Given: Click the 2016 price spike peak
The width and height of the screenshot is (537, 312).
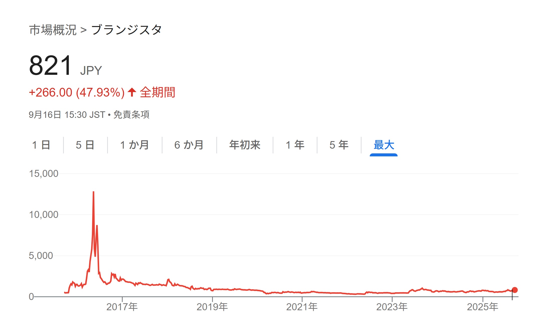Looking at the screenshot, I should [x=93, y=192].
